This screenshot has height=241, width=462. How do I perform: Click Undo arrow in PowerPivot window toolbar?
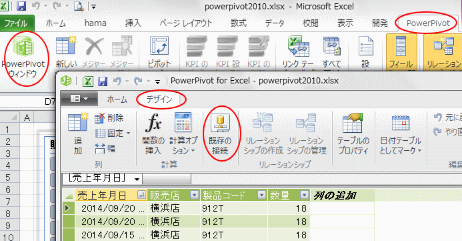click(117, 81)
